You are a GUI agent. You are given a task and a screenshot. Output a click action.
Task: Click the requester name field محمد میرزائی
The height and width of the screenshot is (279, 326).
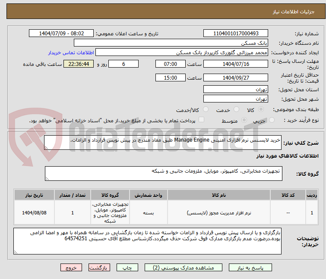(x=182, y=53)
